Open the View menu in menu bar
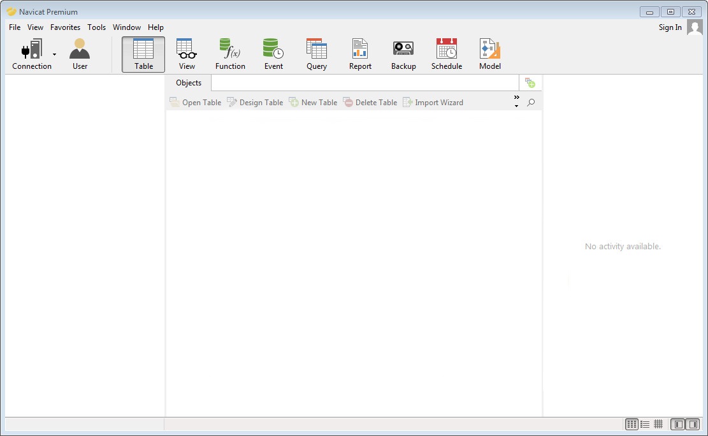This screenshot has height=436, width=708. (x=35, y=27)
